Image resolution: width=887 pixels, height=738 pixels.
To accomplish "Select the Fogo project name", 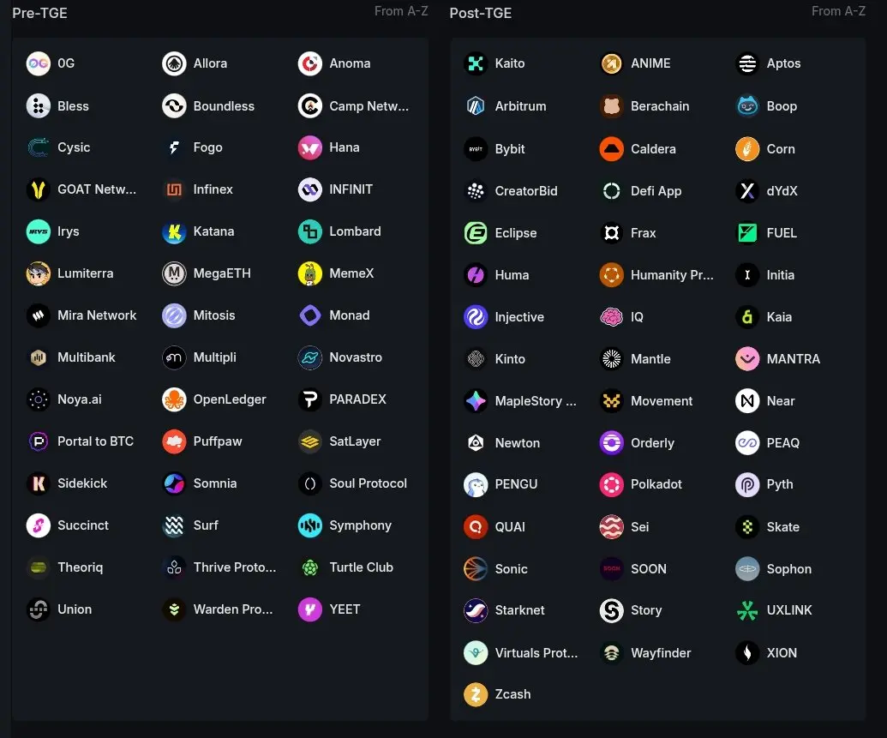I will point(207,147).
